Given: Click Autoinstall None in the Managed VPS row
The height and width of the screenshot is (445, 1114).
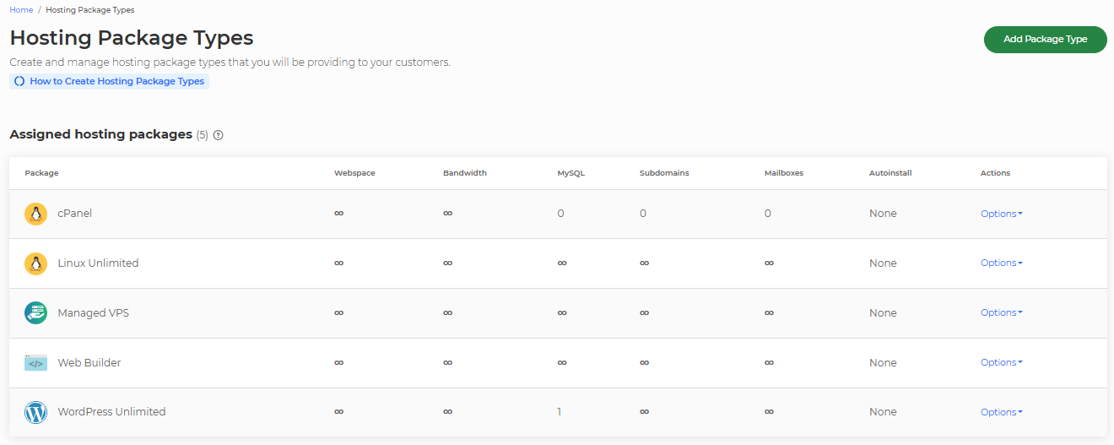Looking at the screenshot, I should [883, 313].
